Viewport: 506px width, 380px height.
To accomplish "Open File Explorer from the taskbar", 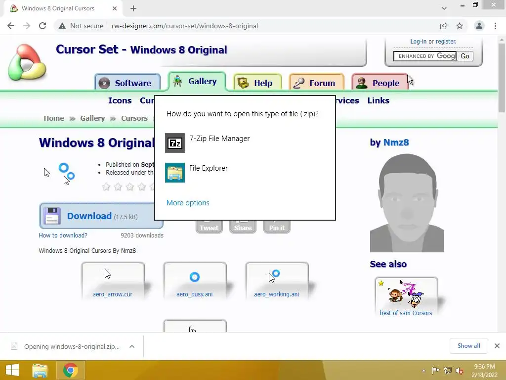I will click(x=40, y=370).
